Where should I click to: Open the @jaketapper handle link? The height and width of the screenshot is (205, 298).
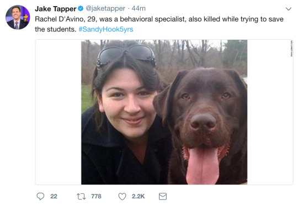[x=105, y=9]
